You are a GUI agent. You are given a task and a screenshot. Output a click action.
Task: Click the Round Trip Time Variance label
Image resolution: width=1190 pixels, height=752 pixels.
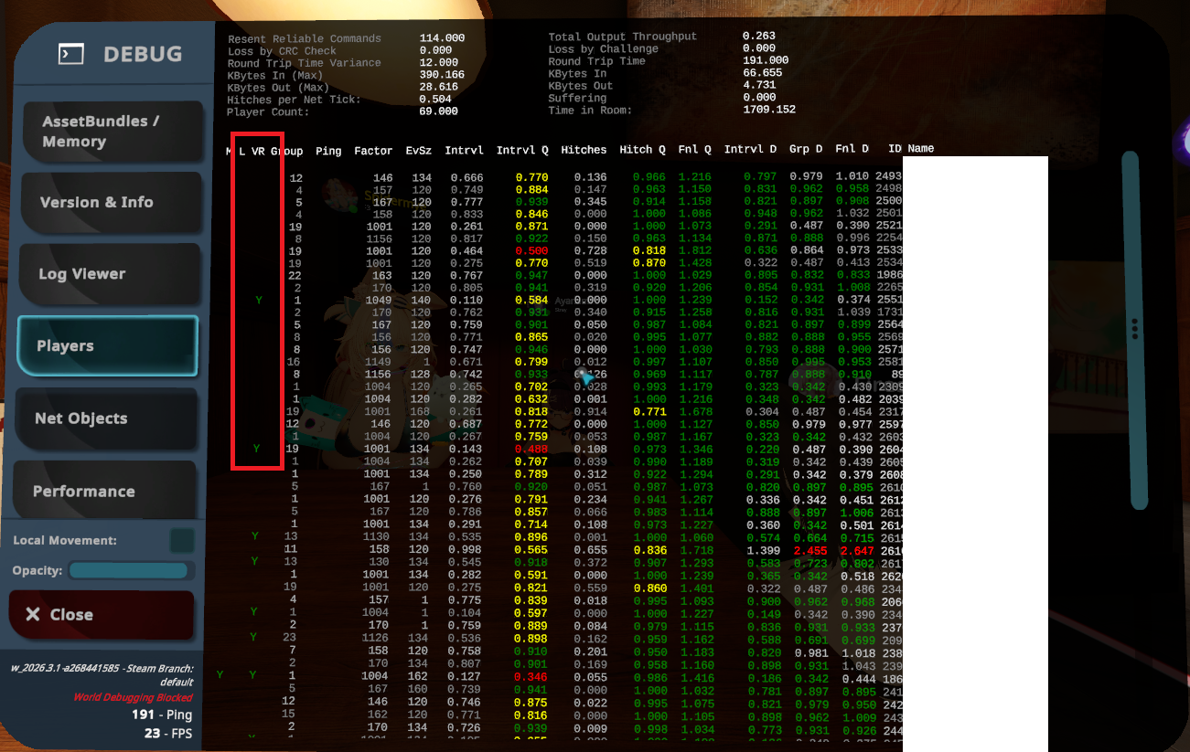click(305, 63)
